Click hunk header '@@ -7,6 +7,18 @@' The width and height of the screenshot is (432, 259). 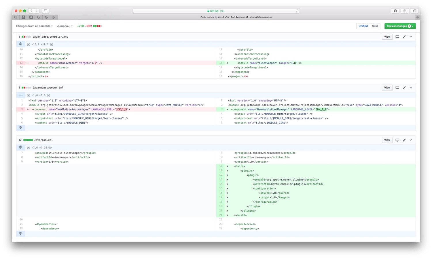(39, 148)
